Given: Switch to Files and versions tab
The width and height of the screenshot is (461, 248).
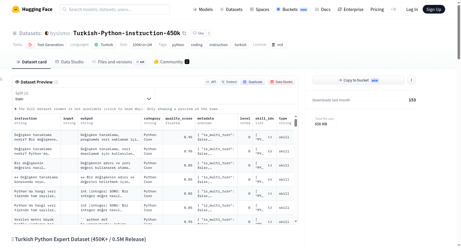Looking at the screenshot, I should [x=119, y=62].
